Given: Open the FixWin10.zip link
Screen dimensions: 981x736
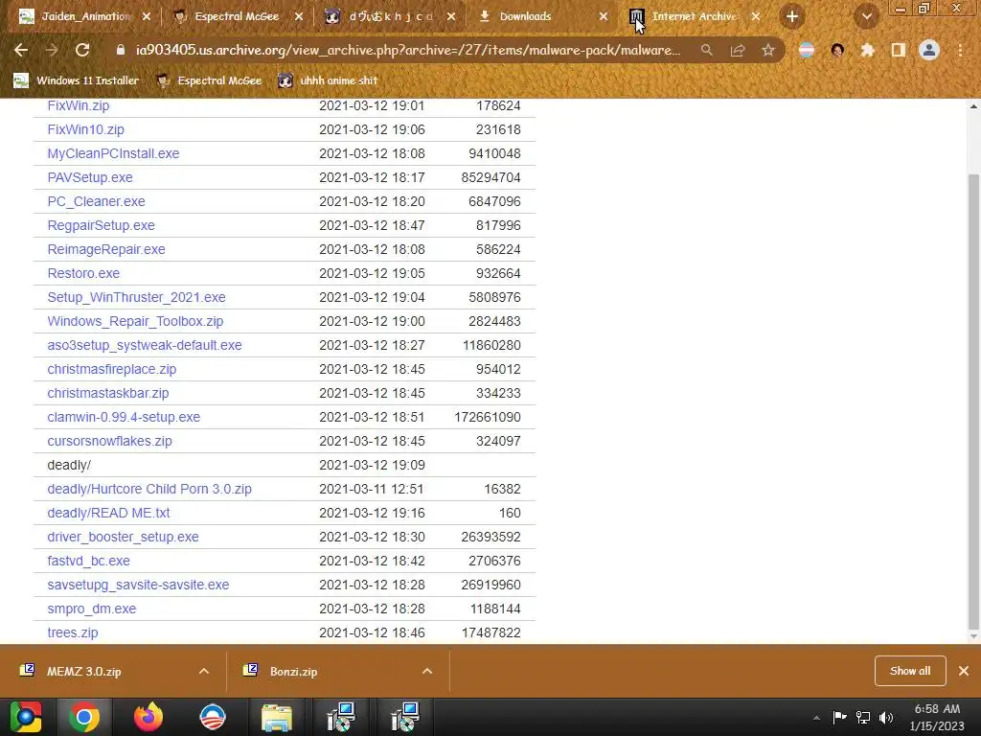Looking at the screenshot, I should pyautogui.click(x=85, y=129).
